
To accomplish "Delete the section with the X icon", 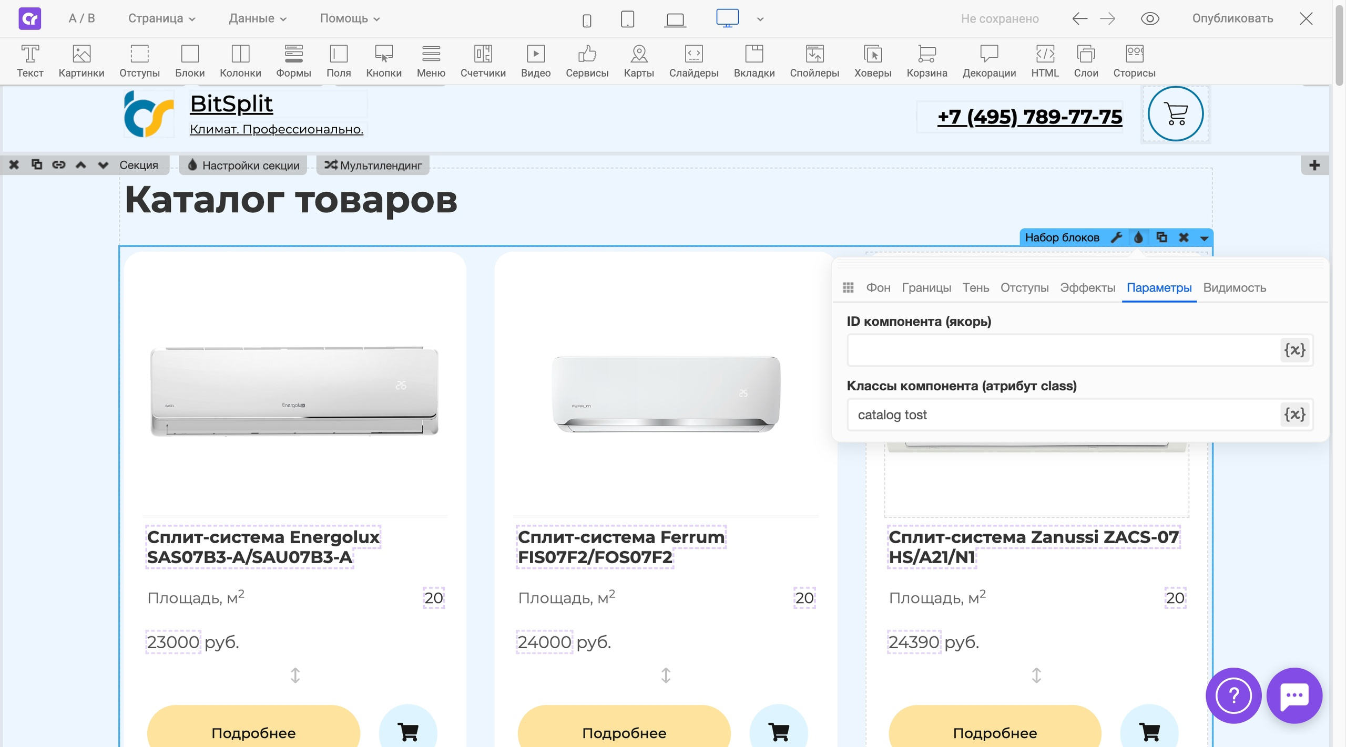I will pos(14,165).
